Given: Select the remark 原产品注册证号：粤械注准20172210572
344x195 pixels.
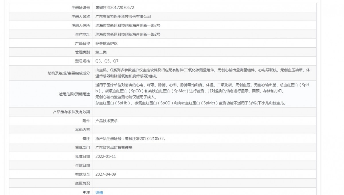Looking at the screenshot, I should click(130, 138).
